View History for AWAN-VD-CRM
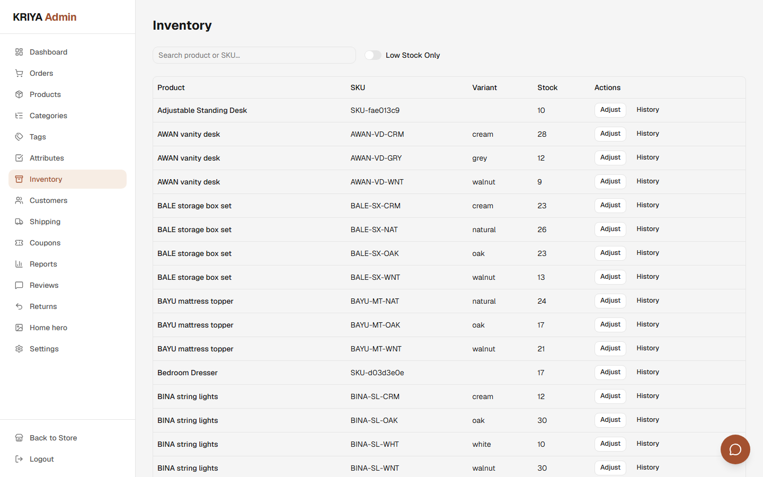Screen dimensions: 763x477 pyautogui.click(x=647, y=134)
